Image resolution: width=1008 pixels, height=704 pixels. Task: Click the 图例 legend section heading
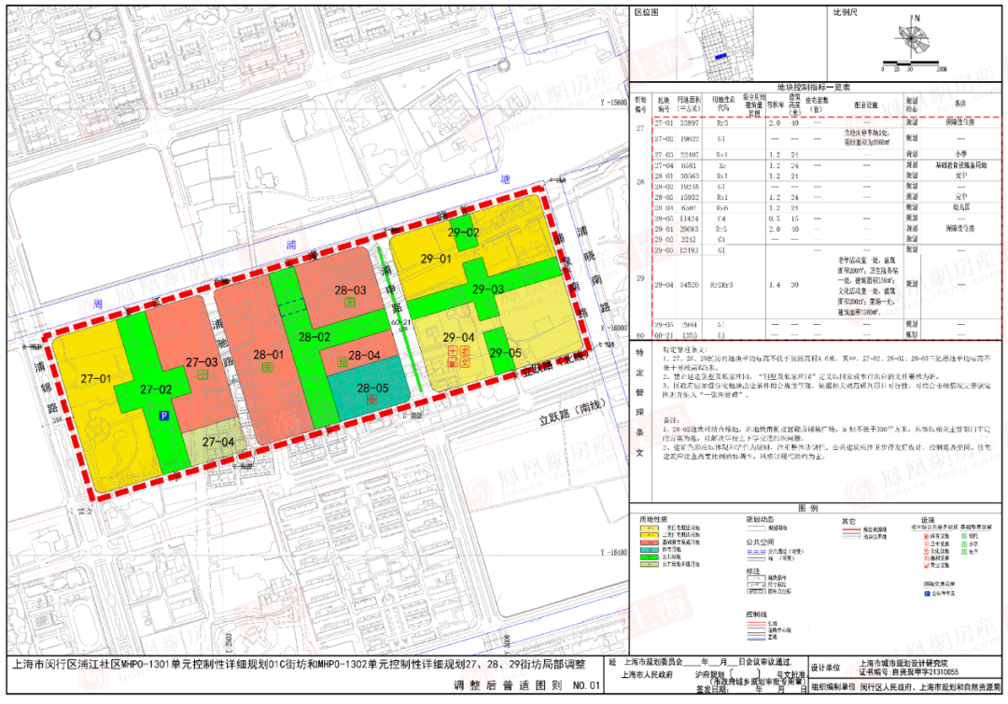(807, 508)
